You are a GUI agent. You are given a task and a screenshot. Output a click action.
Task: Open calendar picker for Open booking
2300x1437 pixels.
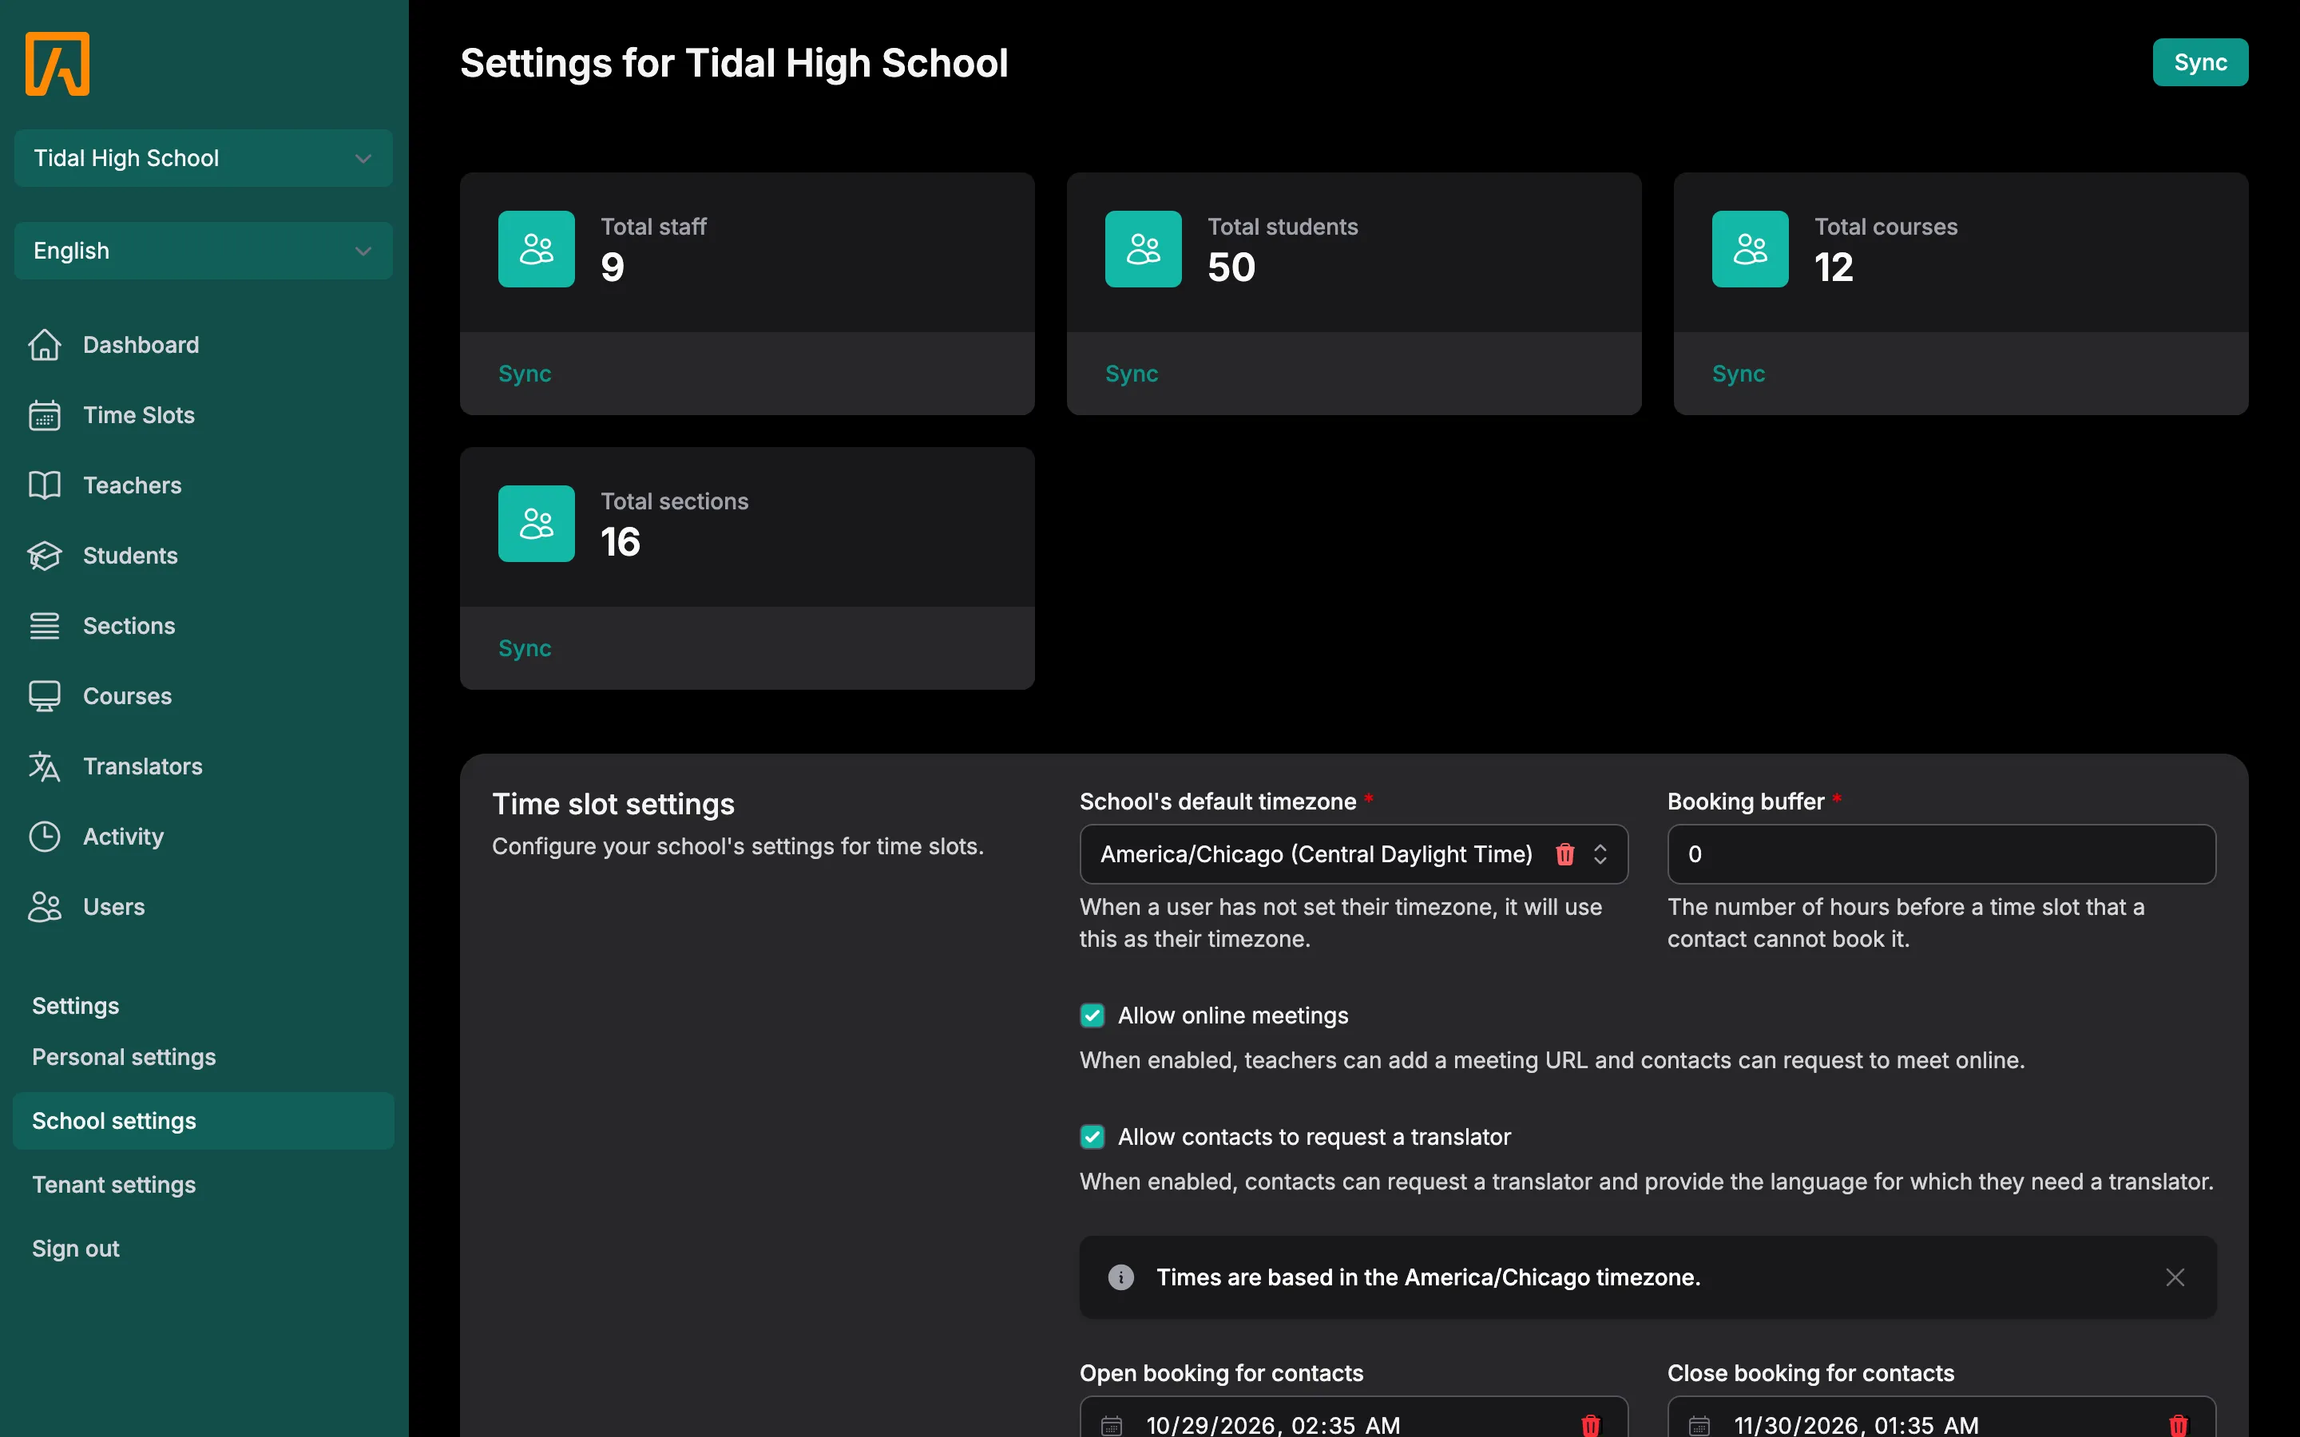point(1111,1425)
